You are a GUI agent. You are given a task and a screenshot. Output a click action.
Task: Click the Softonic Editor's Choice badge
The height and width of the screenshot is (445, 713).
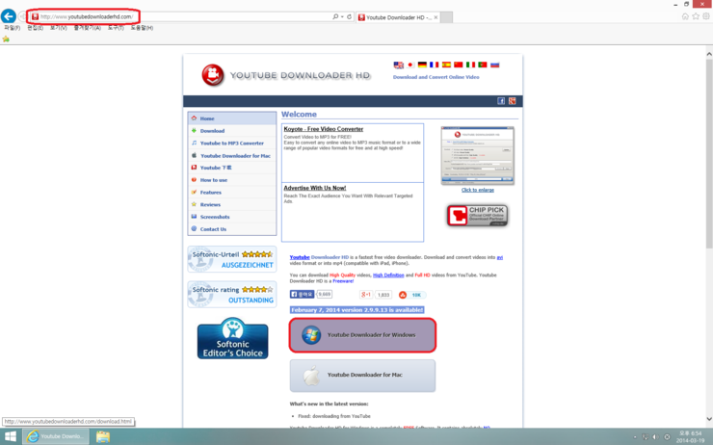232,338
